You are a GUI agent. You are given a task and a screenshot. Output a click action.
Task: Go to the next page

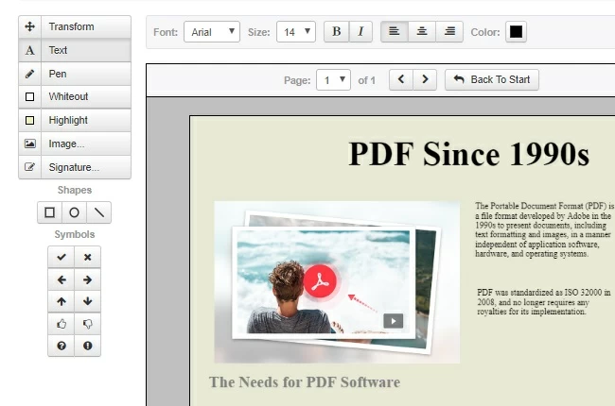pos(425,80)
